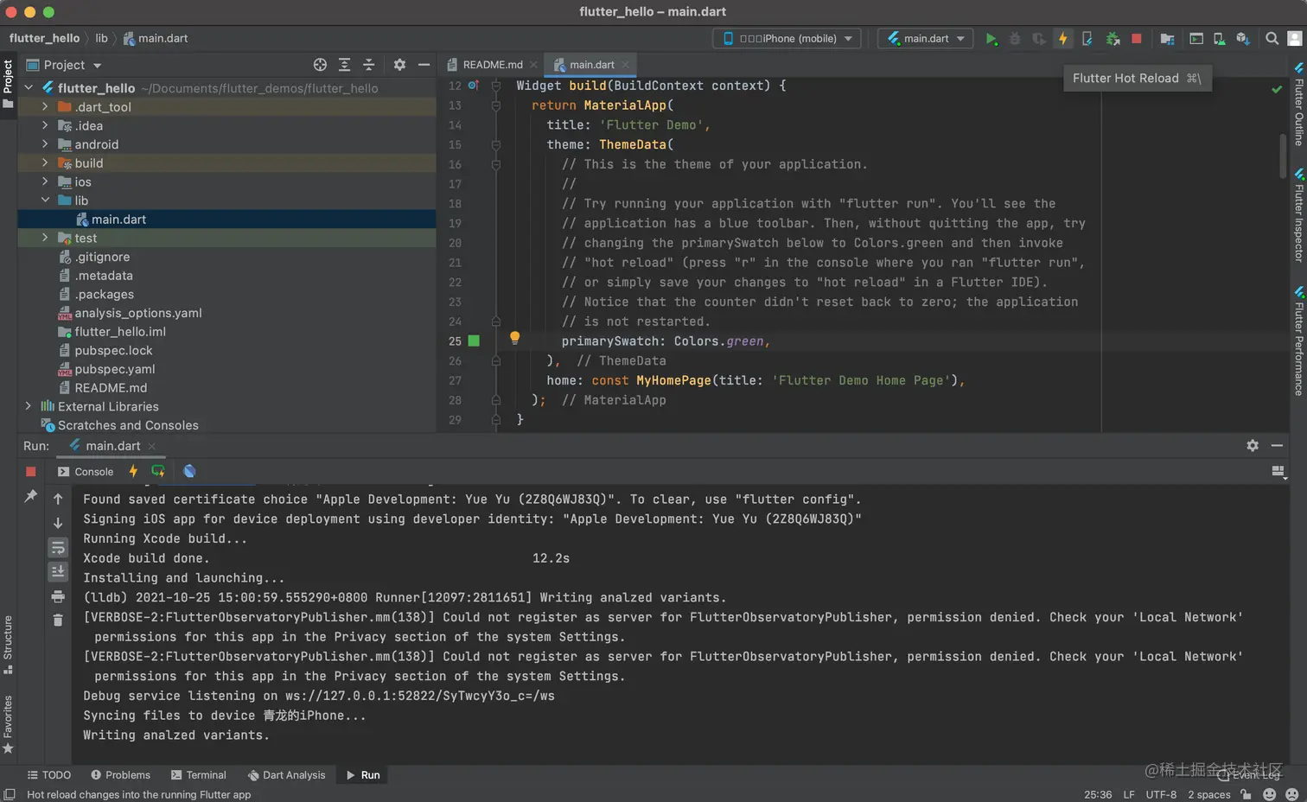
Task: Click up arrow in console sidebar
Action: point(58,499)
